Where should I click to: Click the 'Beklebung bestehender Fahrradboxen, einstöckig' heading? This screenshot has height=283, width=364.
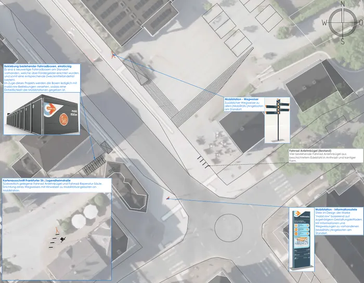pos(38,66)
